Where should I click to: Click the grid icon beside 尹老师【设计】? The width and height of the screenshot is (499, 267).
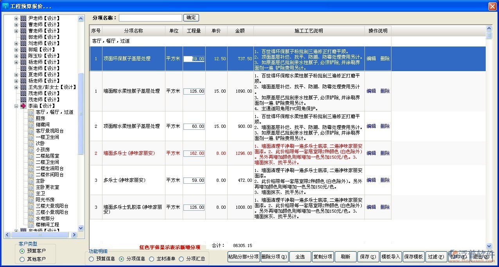[x=23, y=18]
